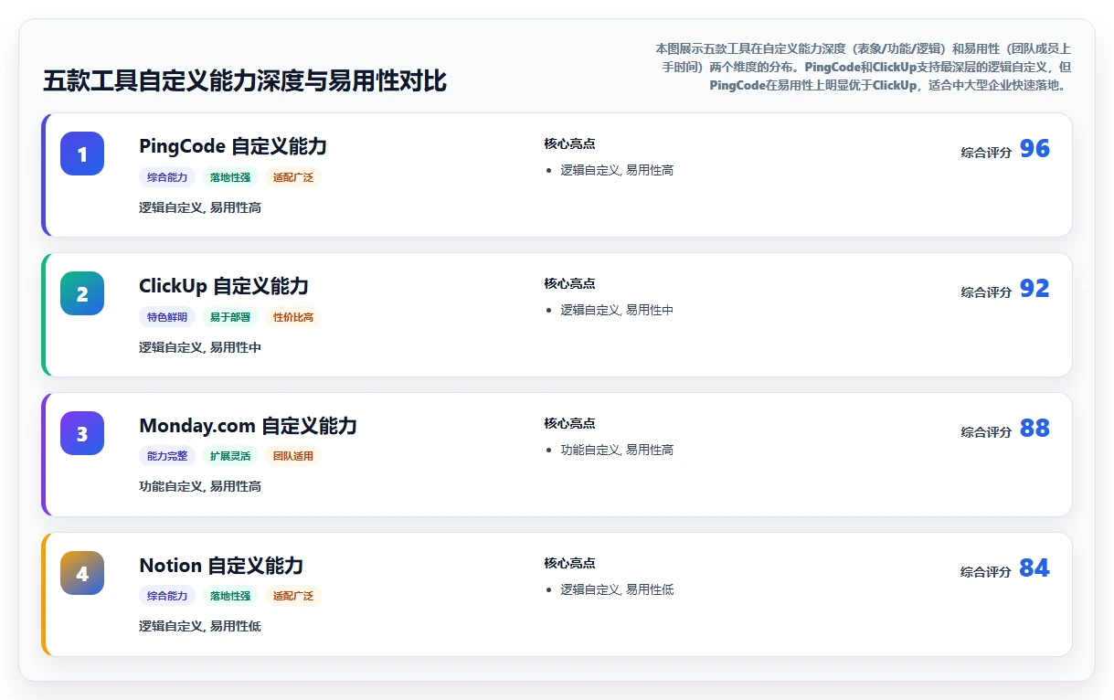Click the 适配广泛 tag on Notion card

[x=293, y=596]
